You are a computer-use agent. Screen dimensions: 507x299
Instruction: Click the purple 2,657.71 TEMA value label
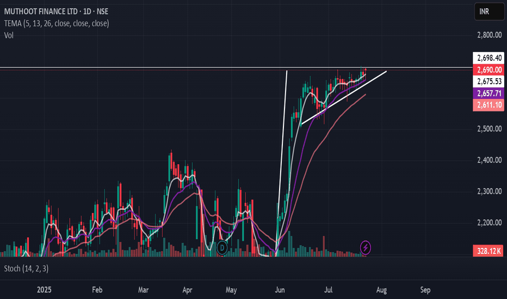(489, 94)
